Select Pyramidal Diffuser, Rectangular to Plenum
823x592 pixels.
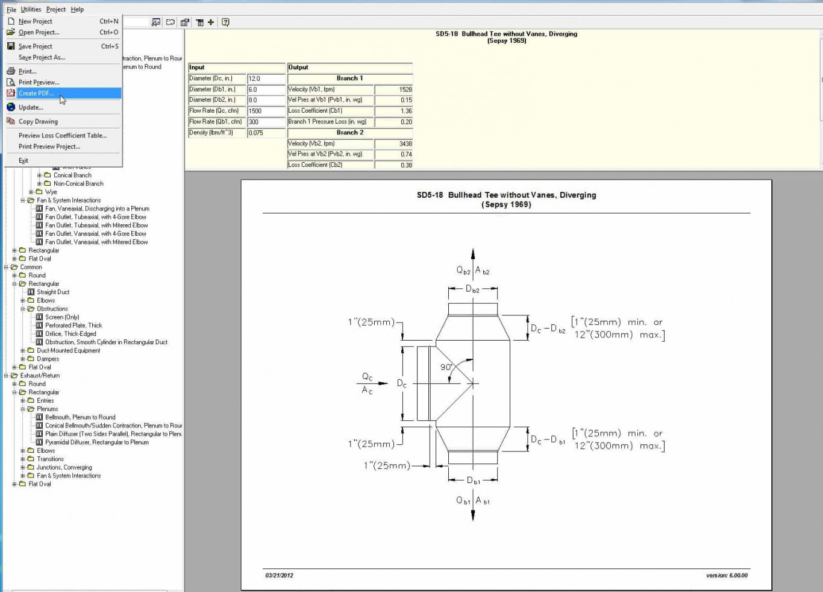[x=96, y=442]
